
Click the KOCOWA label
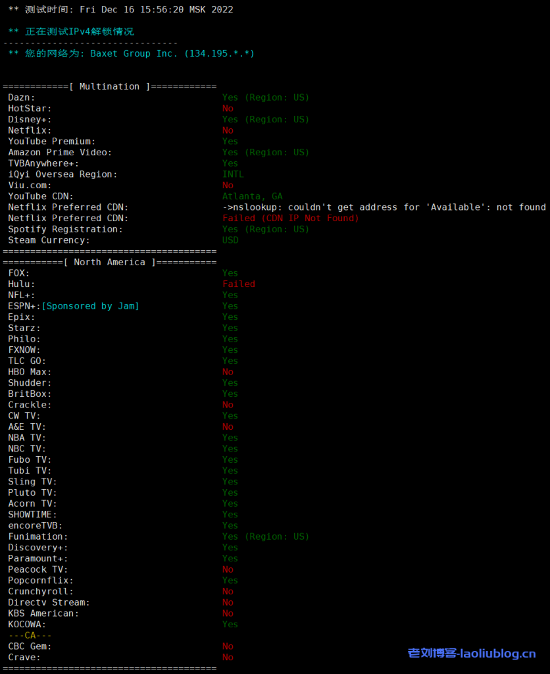(27, 624)
